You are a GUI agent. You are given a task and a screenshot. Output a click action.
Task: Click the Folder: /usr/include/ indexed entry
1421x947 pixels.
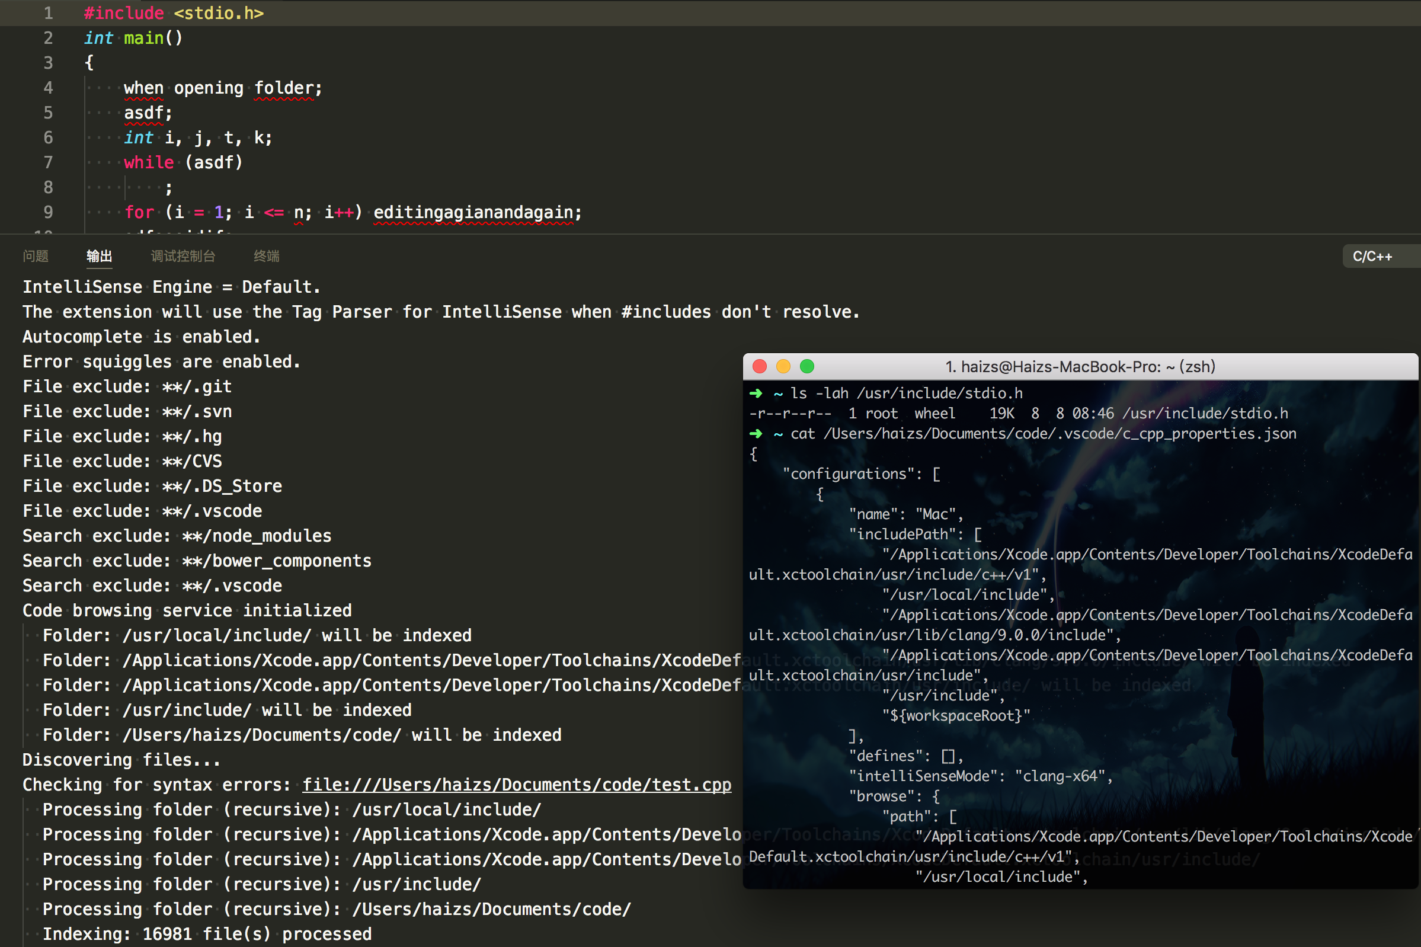coord(226,709)
